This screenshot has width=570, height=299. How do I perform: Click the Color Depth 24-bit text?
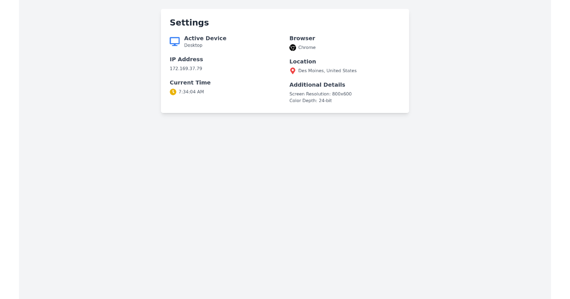point(310,100)
